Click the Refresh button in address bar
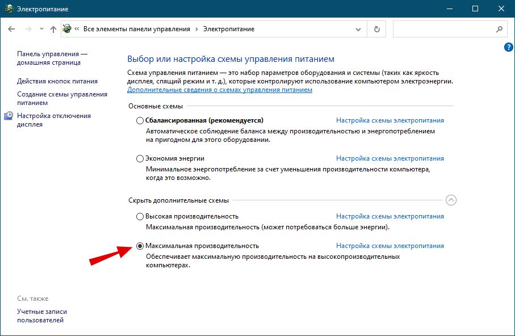515x336 pixels. pos(376,29)
